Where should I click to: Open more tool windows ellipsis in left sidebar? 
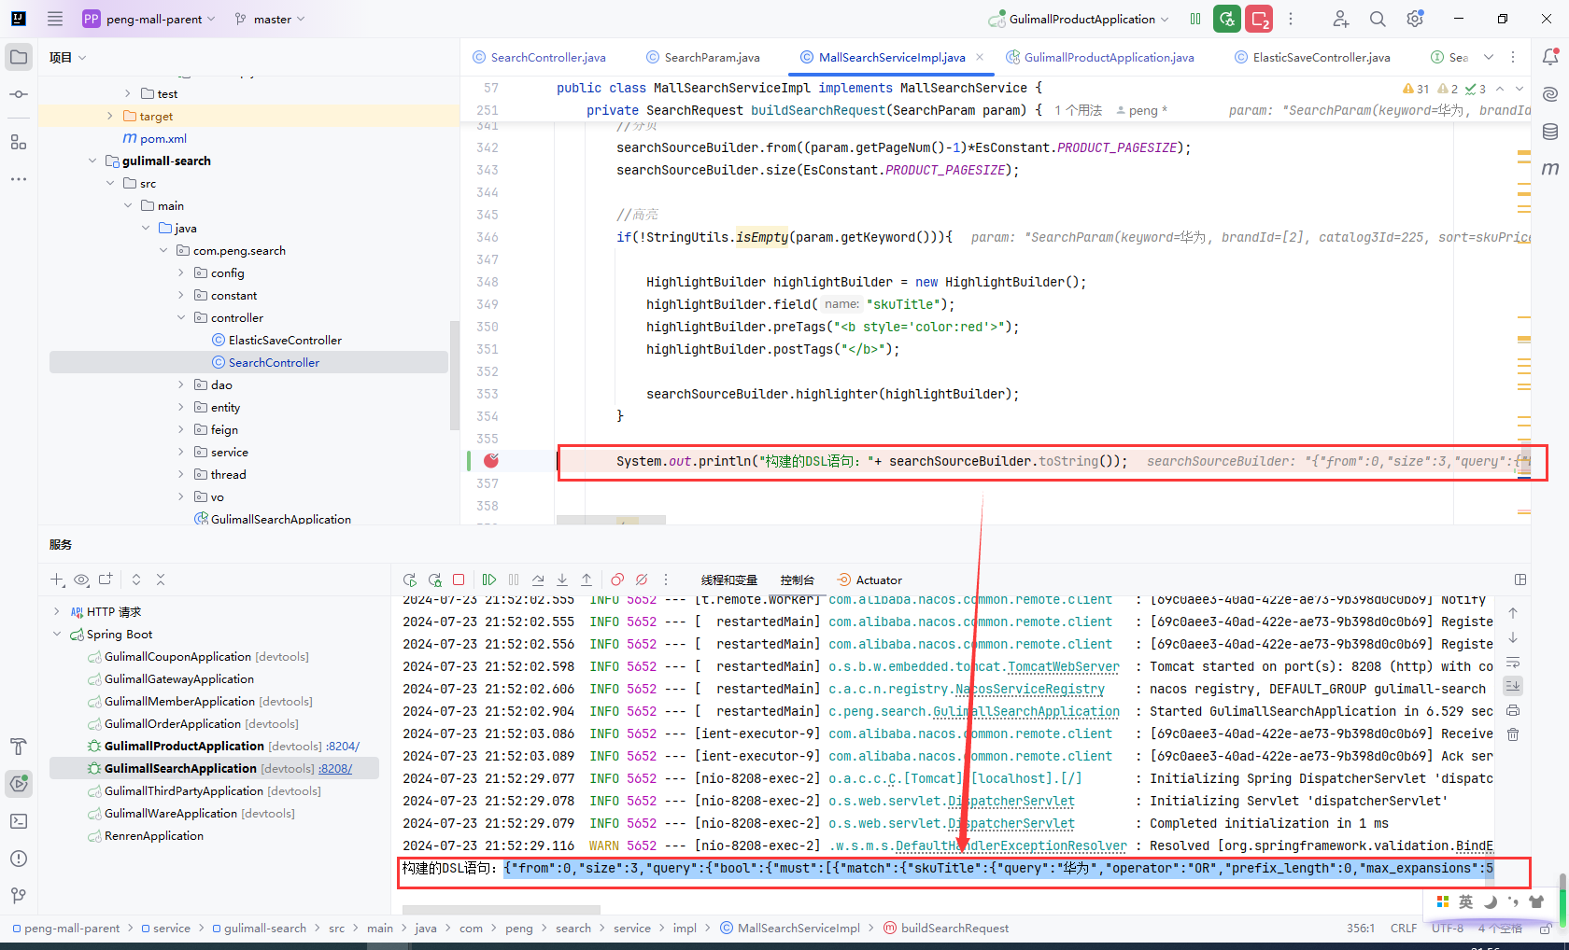[19, 178]
